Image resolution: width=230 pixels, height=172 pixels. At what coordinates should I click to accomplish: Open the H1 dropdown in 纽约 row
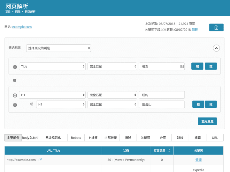[52, 95]
